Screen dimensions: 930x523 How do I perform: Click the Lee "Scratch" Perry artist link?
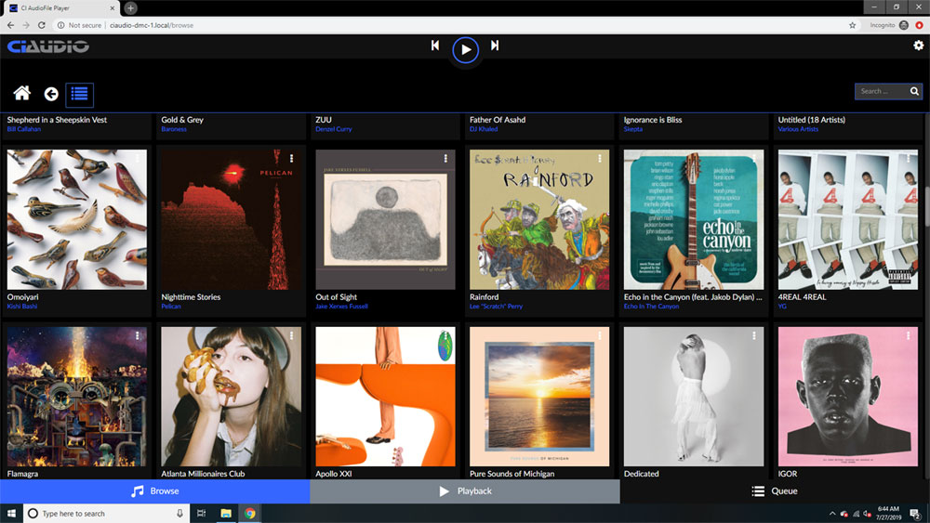click(496, 307)
